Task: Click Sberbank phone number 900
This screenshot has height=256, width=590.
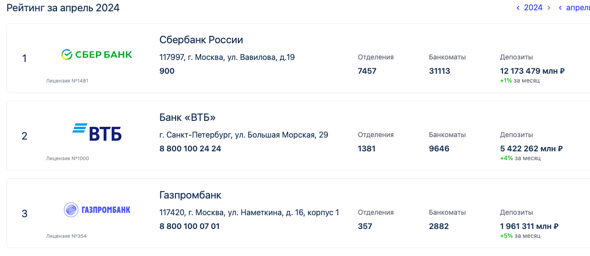Action: click(x=167, y=71)
